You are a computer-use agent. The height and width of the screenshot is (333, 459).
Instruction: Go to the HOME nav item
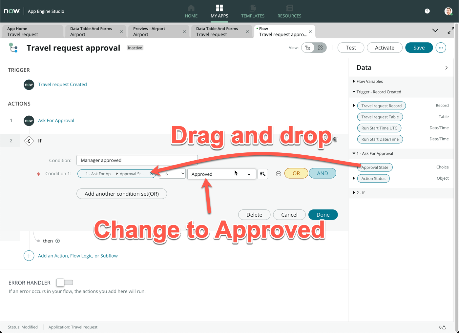191,11
